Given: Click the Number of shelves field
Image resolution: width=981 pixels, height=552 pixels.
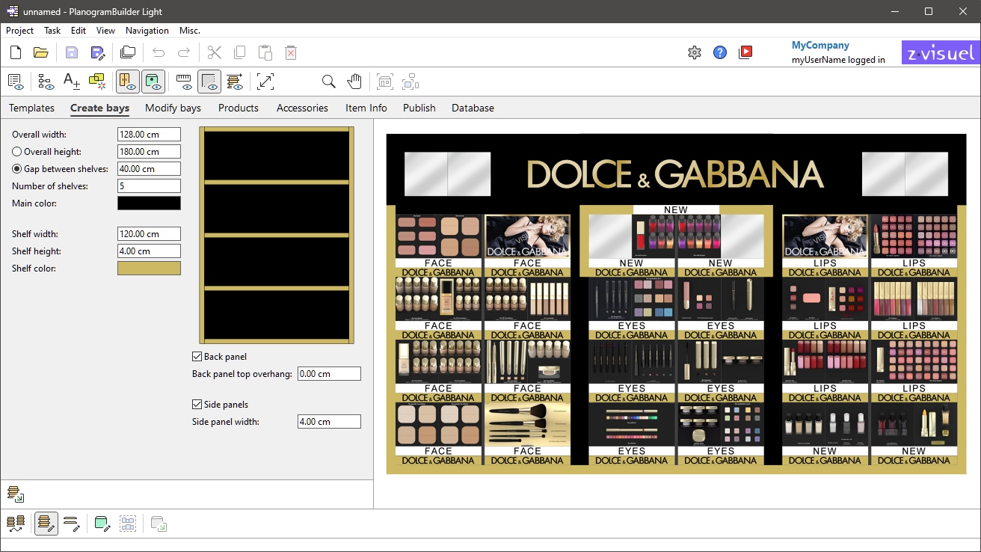Looking at the screenshot, I should pyautogui.click(x=149, y=186).
